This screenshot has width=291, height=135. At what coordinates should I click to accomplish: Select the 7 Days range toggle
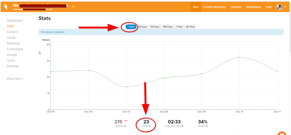[131, 26]
